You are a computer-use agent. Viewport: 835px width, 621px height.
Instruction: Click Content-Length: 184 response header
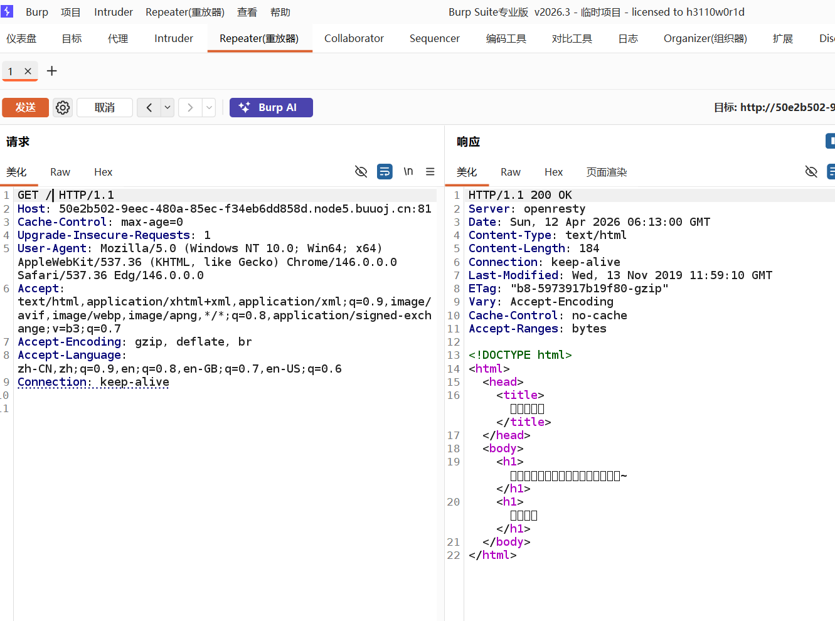point(534,248)
